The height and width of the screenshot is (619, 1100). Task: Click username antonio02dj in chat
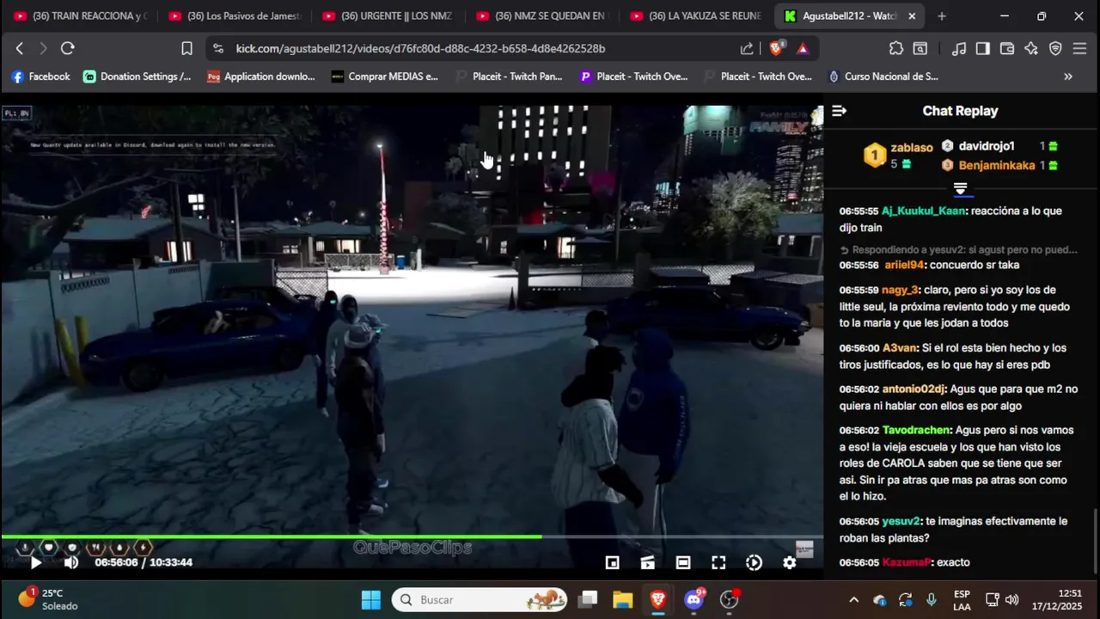tap(914, 389)
